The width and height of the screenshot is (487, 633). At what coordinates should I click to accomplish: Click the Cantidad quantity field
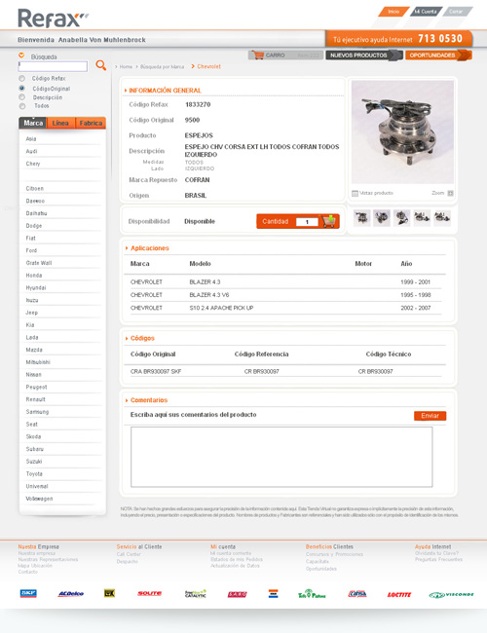(307, 222)
